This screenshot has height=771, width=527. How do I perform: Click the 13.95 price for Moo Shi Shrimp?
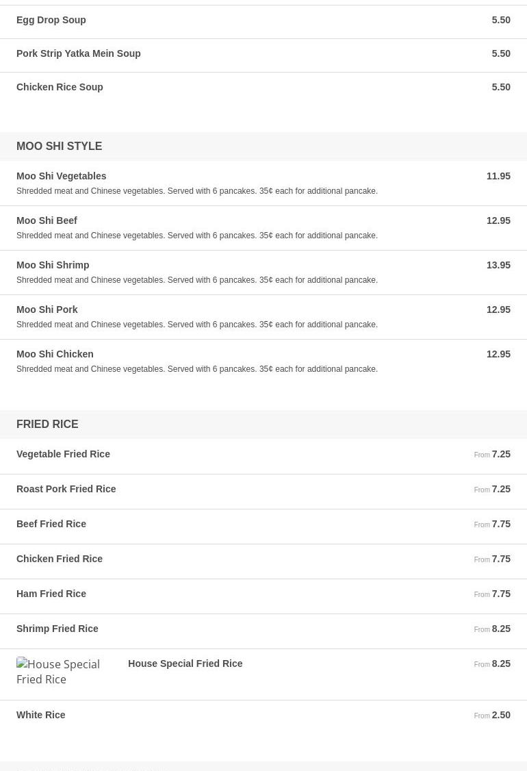(x=498, y=265)
